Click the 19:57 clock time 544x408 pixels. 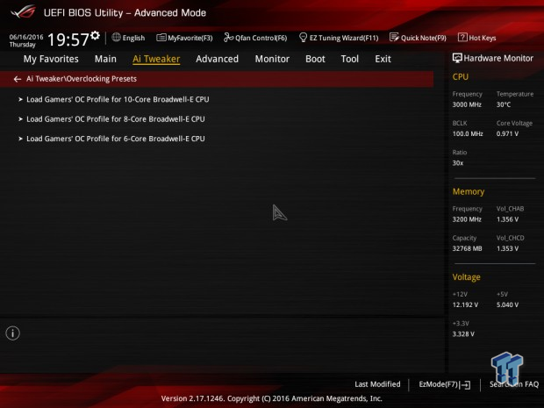coord(68,39)
